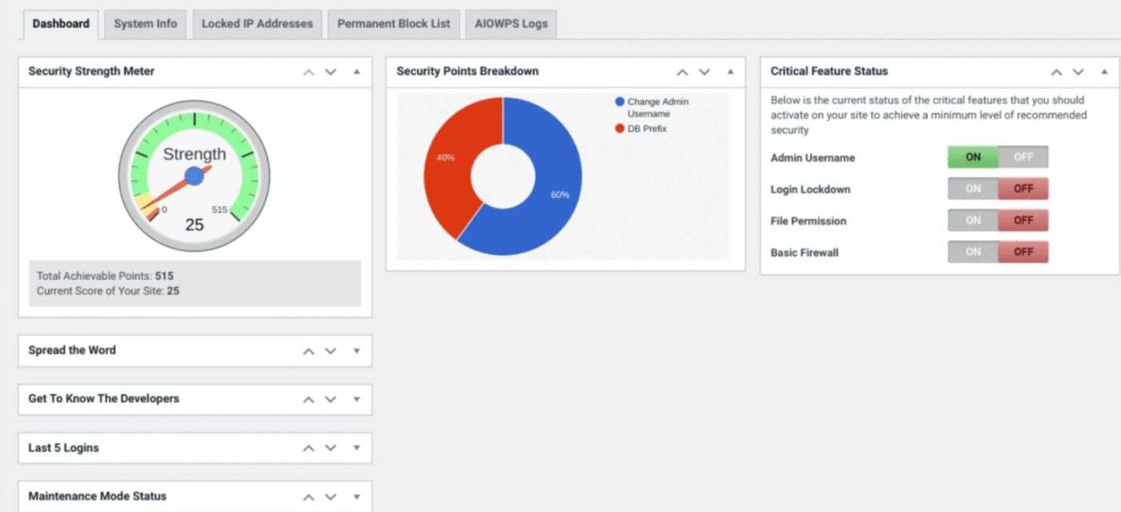Move Security Strength Meter panel down

[331, 72]
